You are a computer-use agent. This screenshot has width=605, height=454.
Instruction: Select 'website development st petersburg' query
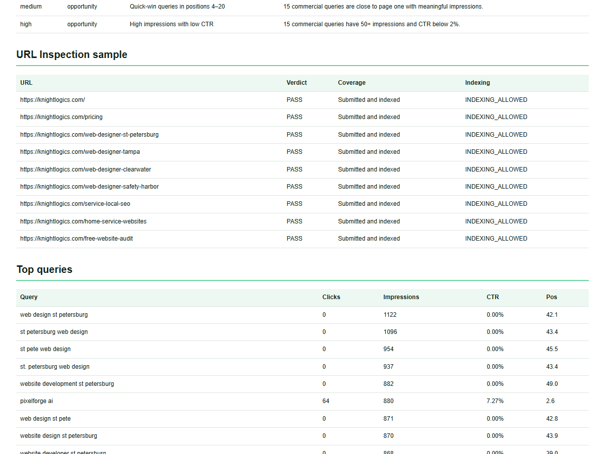point(67,384)
